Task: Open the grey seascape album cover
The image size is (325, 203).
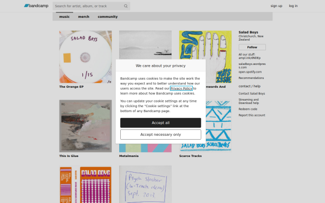Action: pos(145,45)
